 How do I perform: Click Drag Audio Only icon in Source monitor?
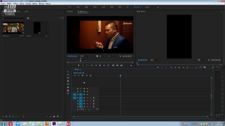click(100, 56)
